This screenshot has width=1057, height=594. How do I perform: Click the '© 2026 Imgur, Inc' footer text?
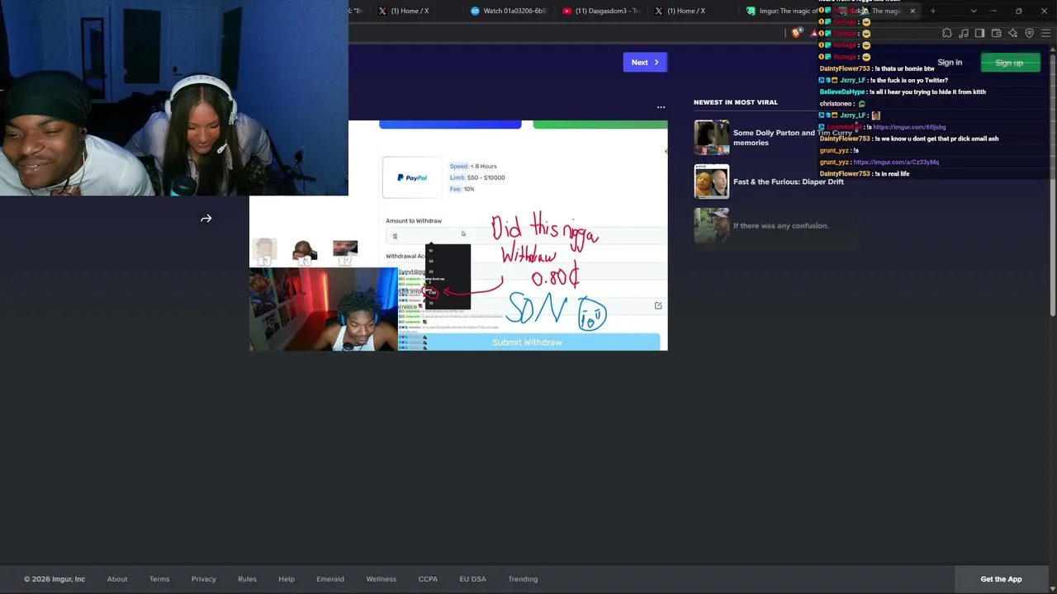(x=55, y=579)
